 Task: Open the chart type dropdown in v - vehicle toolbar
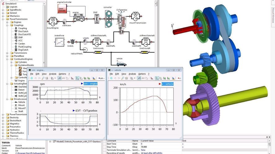(135, 78)
